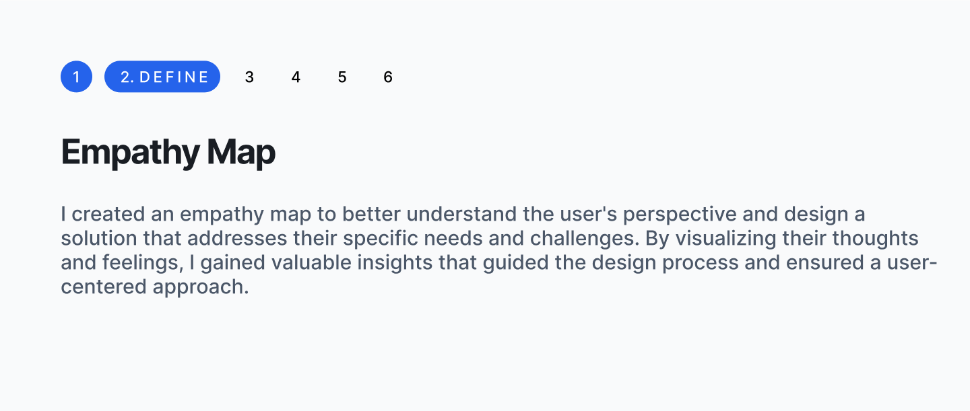This screenshot has height=411, width=970.
Task: Click the numeral "2." inside the blue pill
Action: coord(127,77)
